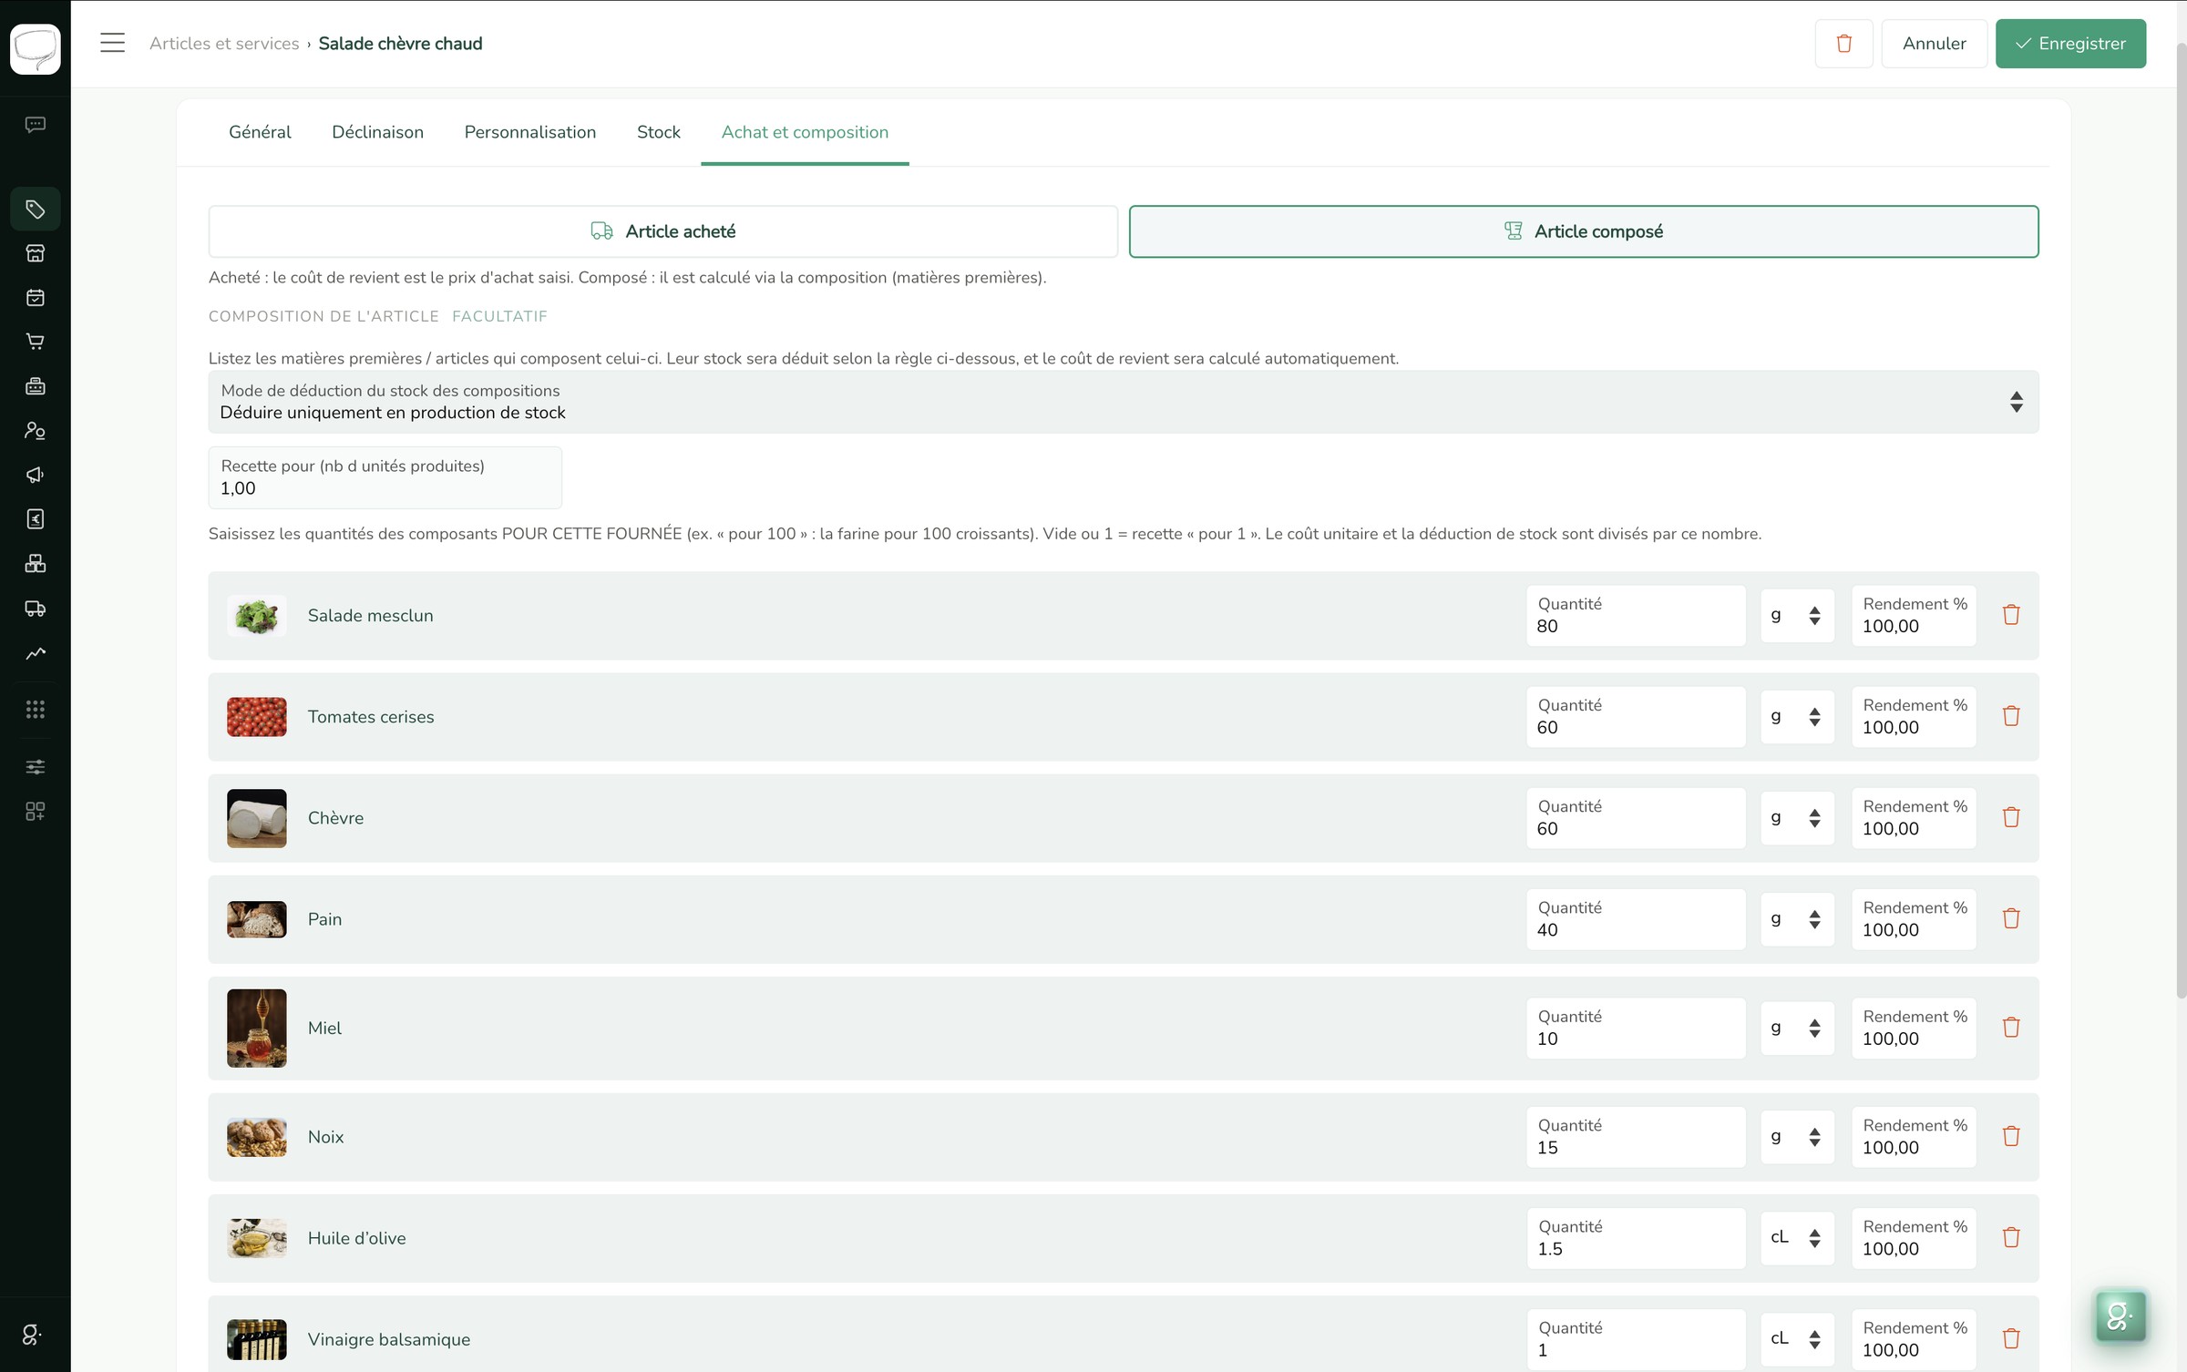
Task: Click the Enregistrer button
Action: [2070, 44]
